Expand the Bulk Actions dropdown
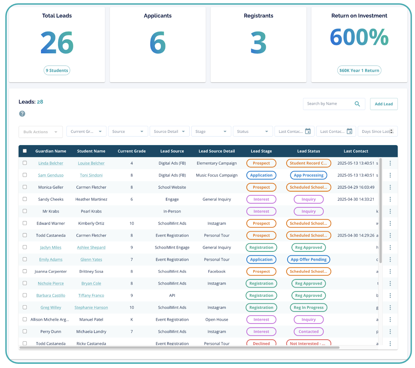The height and width of the screenshot is (368, 415). pos(40,132)
